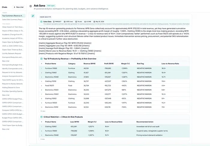This screenshot has width=210, height=146.
Task: Click the 0.0 MB size icon
Action: (85, 22)
